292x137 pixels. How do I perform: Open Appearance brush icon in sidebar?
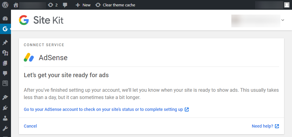pos(5,97)
